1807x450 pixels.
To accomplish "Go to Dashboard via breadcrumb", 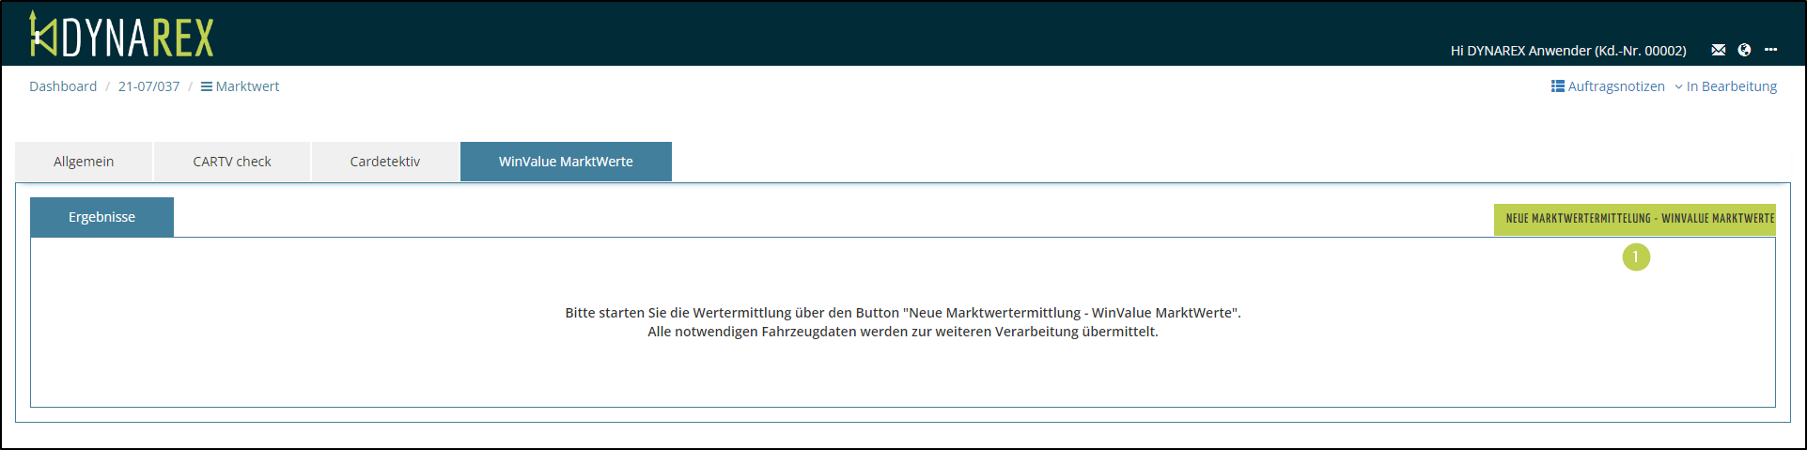I will [63, 86].
